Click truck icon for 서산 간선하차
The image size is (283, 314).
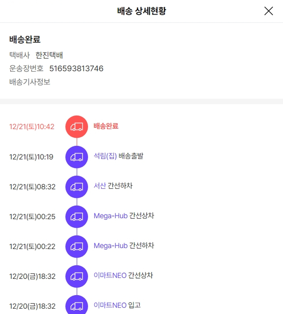point(77,187)
